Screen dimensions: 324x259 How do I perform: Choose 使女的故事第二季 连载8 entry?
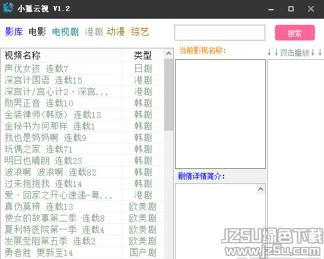click(x=82, y=218)
